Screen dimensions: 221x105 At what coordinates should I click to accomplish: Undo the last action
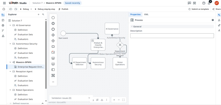pyautogui.click(x=11, y=9)
